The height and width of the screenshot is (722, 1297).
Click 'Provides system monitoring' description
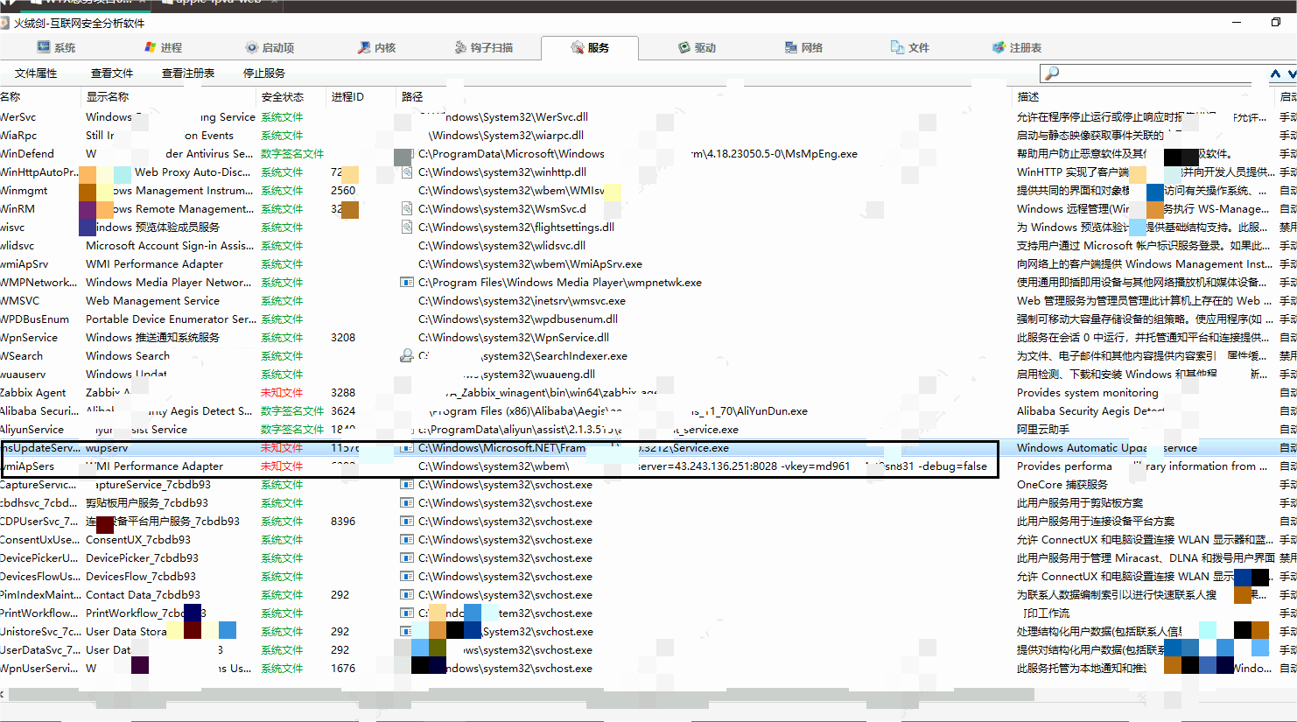click(x=1088, y=393)
